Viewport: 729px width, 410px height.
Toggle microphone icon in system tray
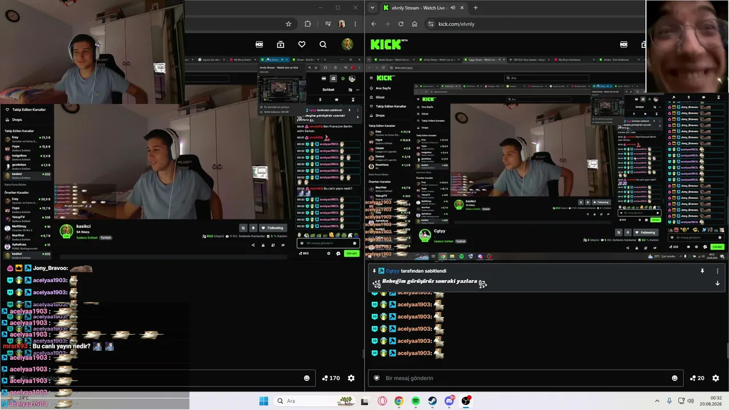click(x=669, y=401)
